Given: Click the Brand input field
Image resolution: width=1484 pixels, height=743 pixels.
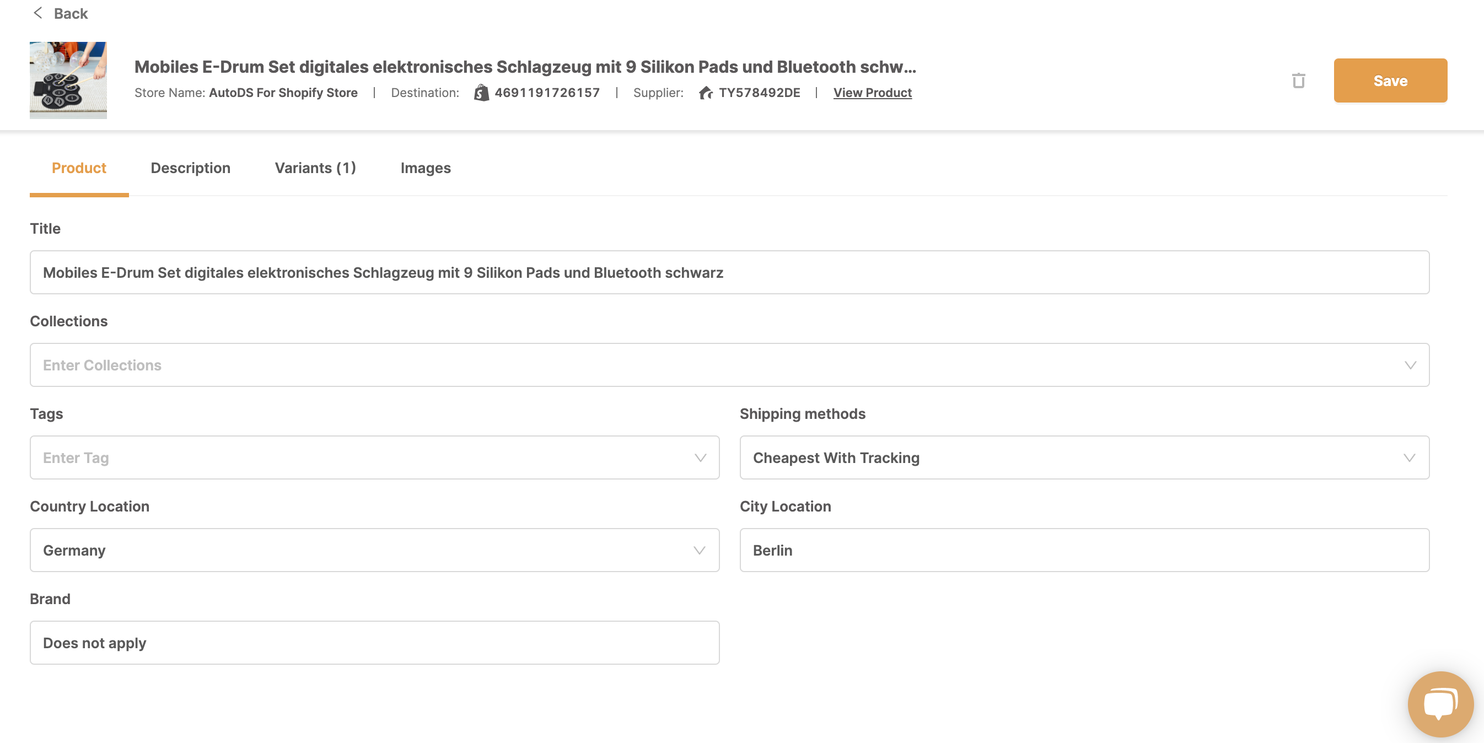Looking at the screenshot, I should 374,643.
